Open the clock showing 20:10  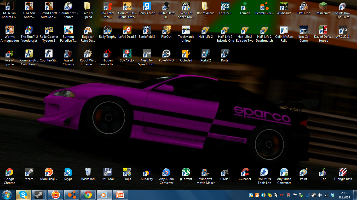[x=344, y=195]
